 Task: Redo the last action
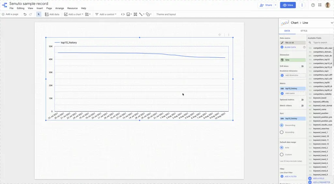click(30, 14)
